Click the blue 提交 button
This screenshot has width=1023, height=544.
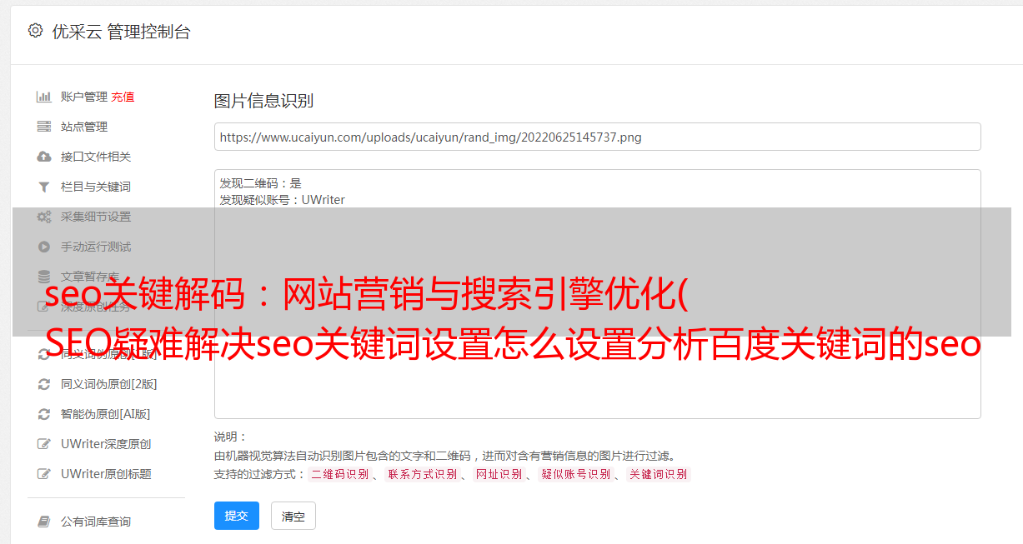point(237,516)
